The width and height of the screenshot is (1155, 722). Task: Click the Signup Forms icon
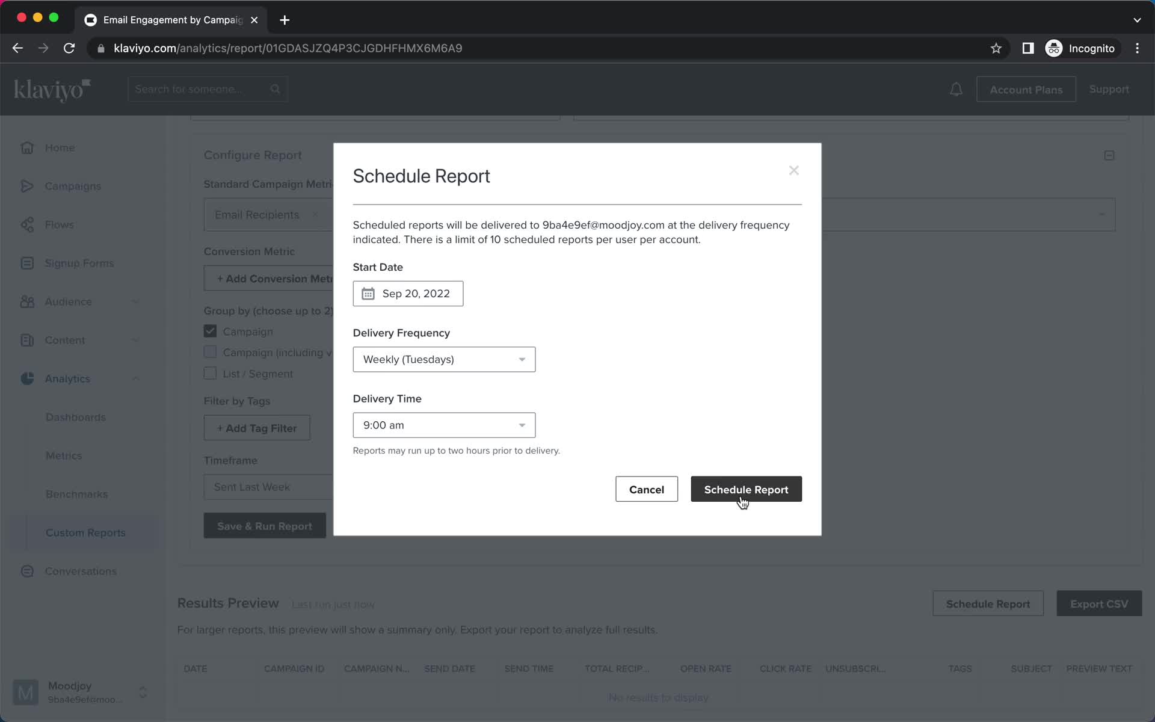[x=27, y=263]
